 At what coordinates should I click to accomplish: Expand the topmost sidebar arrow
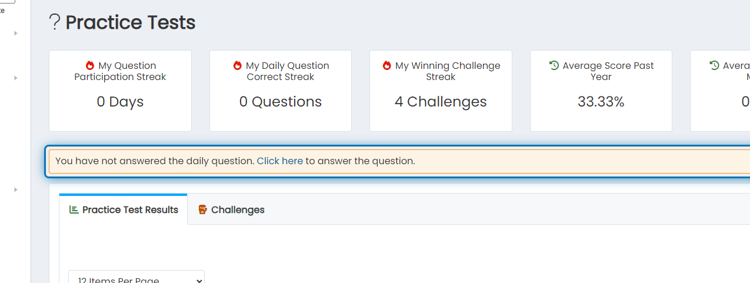16,33
